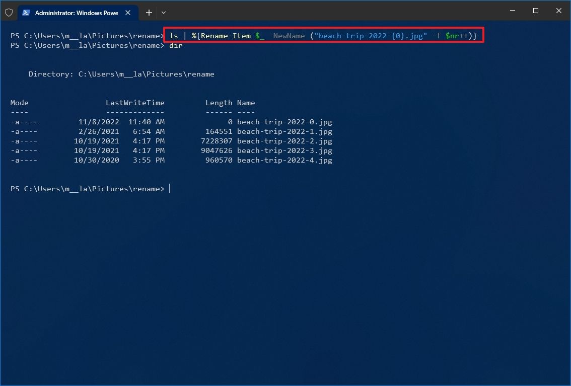Screen dimensions: 571x386
Task: Click the plus icon to open a new tab
Action: (x=149, y=13)
